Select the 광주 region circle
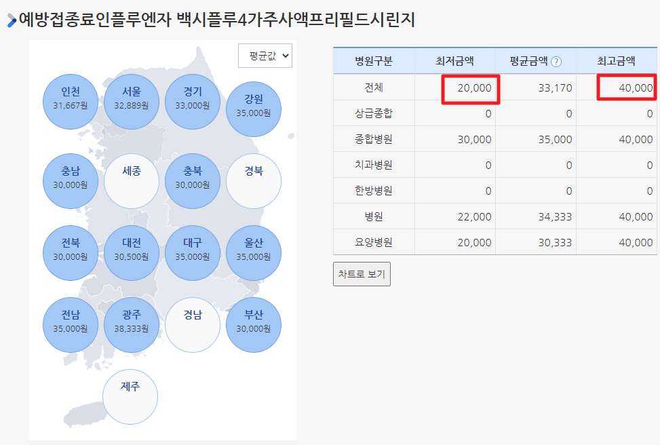The height and width of the screenshot is (445, 660). click(x=132, y=325)
